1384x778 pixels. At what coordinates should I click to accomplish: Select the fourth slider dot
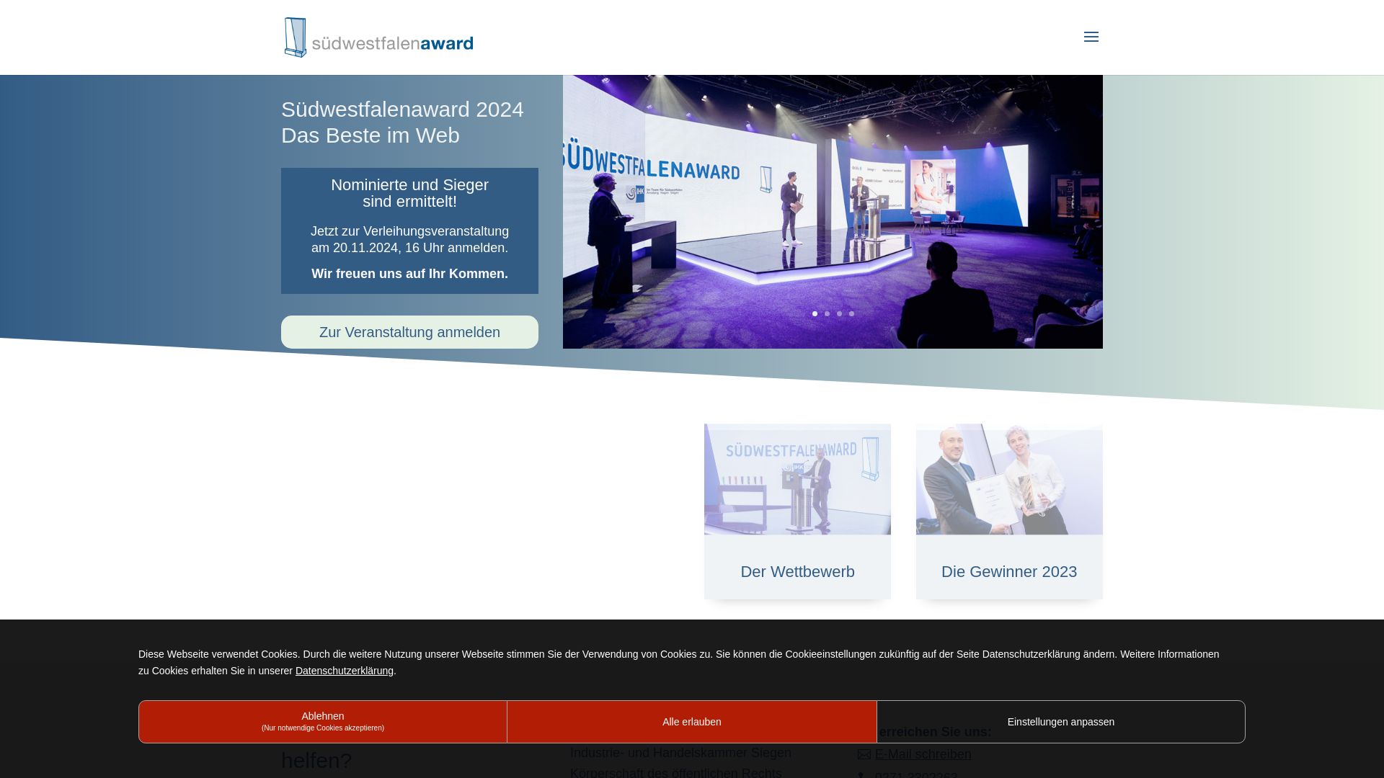click(x=851, y=314)
